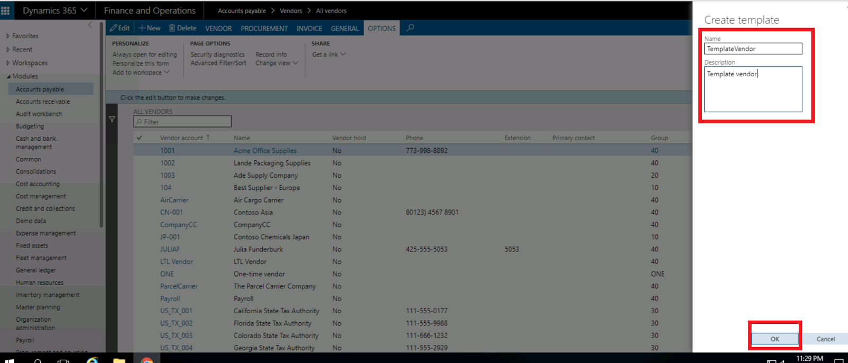Switch to the VENDOR tab

(x=218, y=29)
